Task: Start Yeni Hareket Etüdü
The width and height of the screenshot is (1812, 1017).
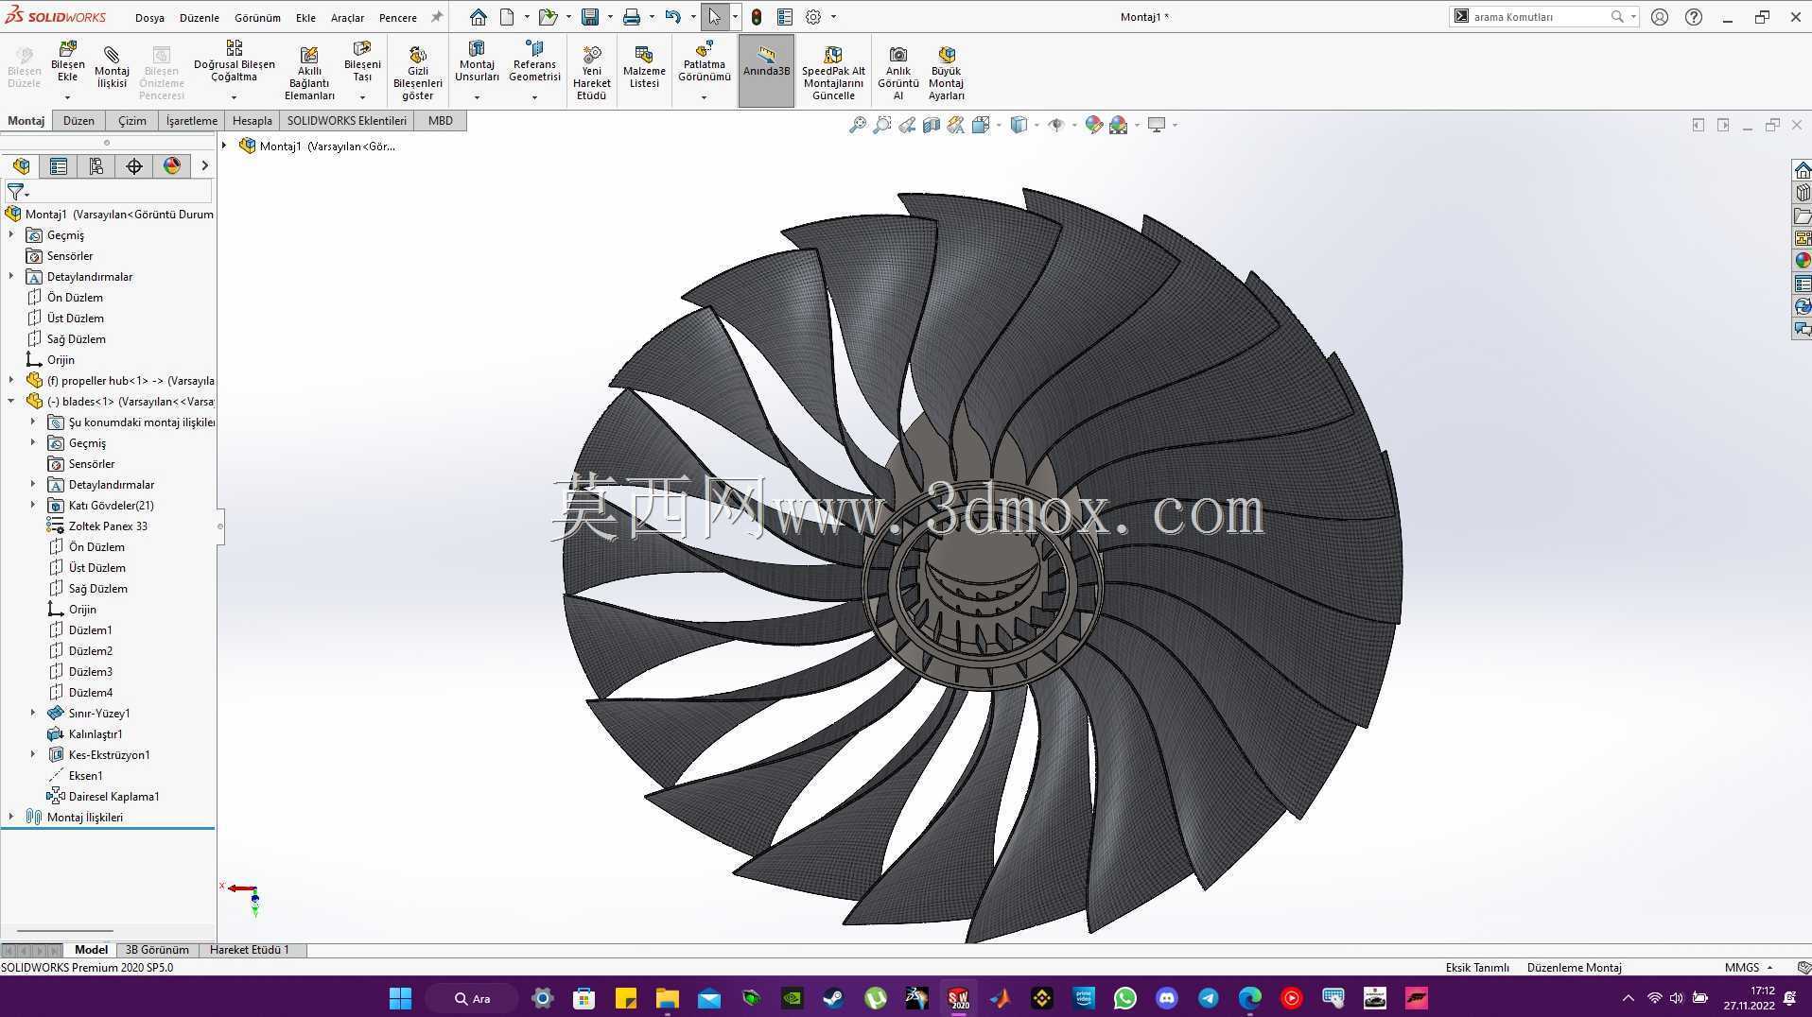Action: pos(592,72)
